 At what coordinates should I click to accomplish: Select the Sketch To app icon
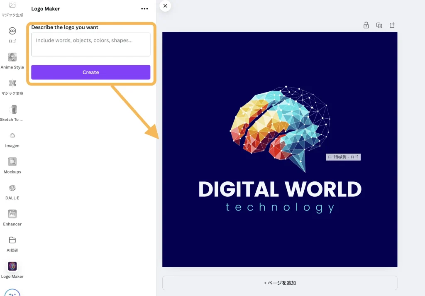(x=12, y=110)
